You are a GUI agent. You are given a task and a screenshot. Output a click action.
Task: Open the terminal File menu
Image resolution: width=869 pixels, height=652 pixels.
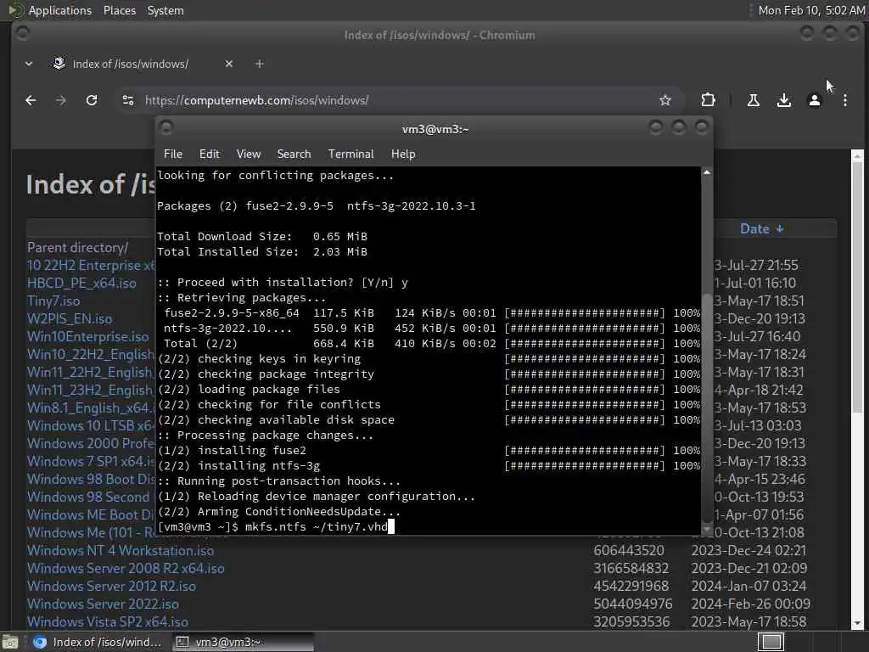tap(173, 155)
